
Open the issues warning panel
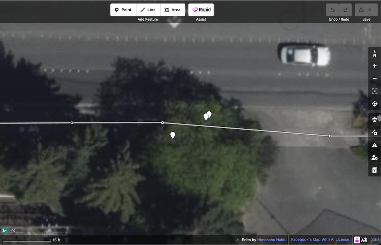click(374, 145)
